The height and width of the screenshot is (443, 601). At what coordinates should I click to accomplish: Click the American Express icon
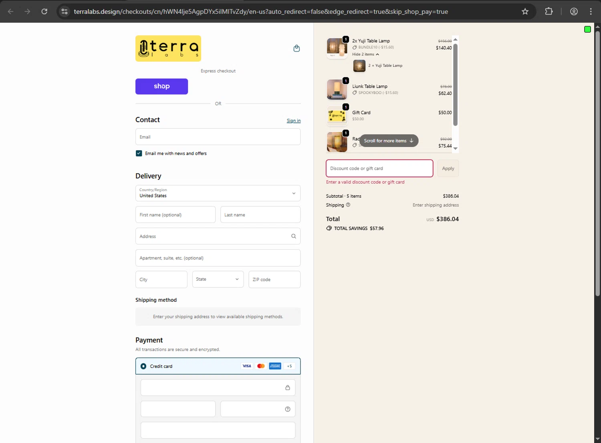coord(275,366)
